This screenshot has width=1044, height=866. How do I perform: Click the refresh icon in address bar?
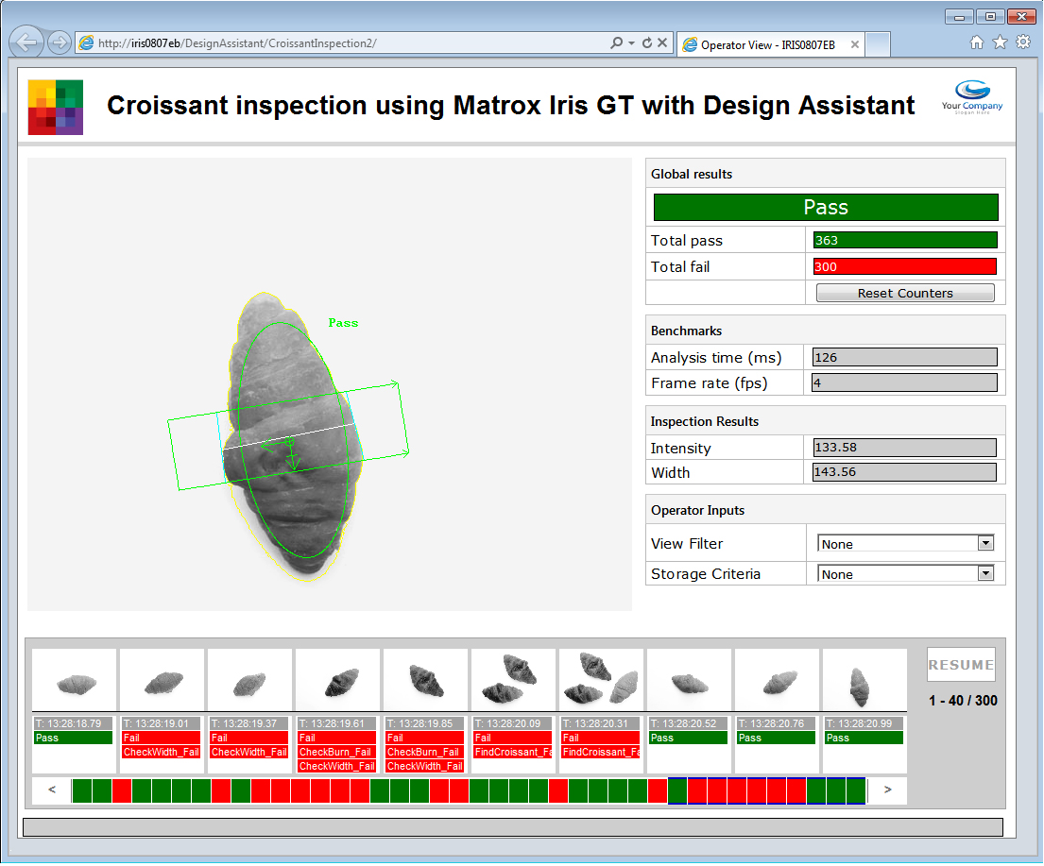[647, 43]
